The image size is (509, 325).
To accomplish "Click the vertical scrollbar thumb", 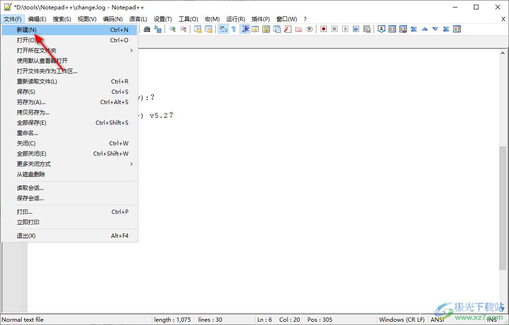I will (502, 208).
